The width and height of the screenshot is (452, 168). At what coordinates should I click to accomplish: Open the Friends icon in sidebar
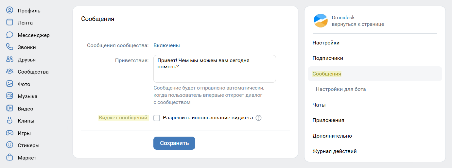pos(10,59)
